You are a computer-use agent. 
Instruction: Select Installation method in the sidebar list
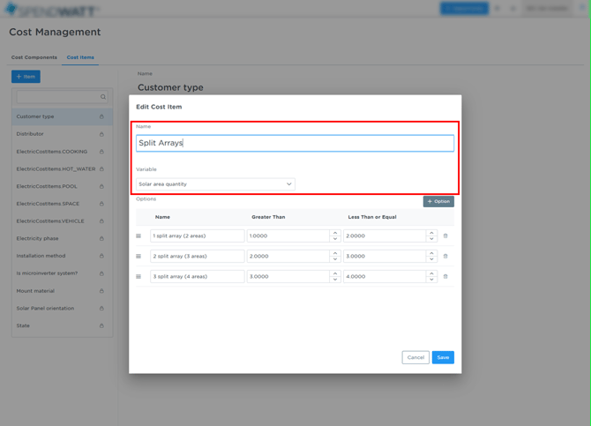pos(41,256)
